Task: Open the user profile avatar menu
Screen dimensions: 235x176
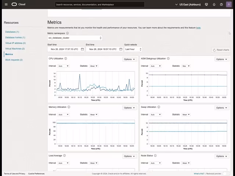Action: [229, 4]
